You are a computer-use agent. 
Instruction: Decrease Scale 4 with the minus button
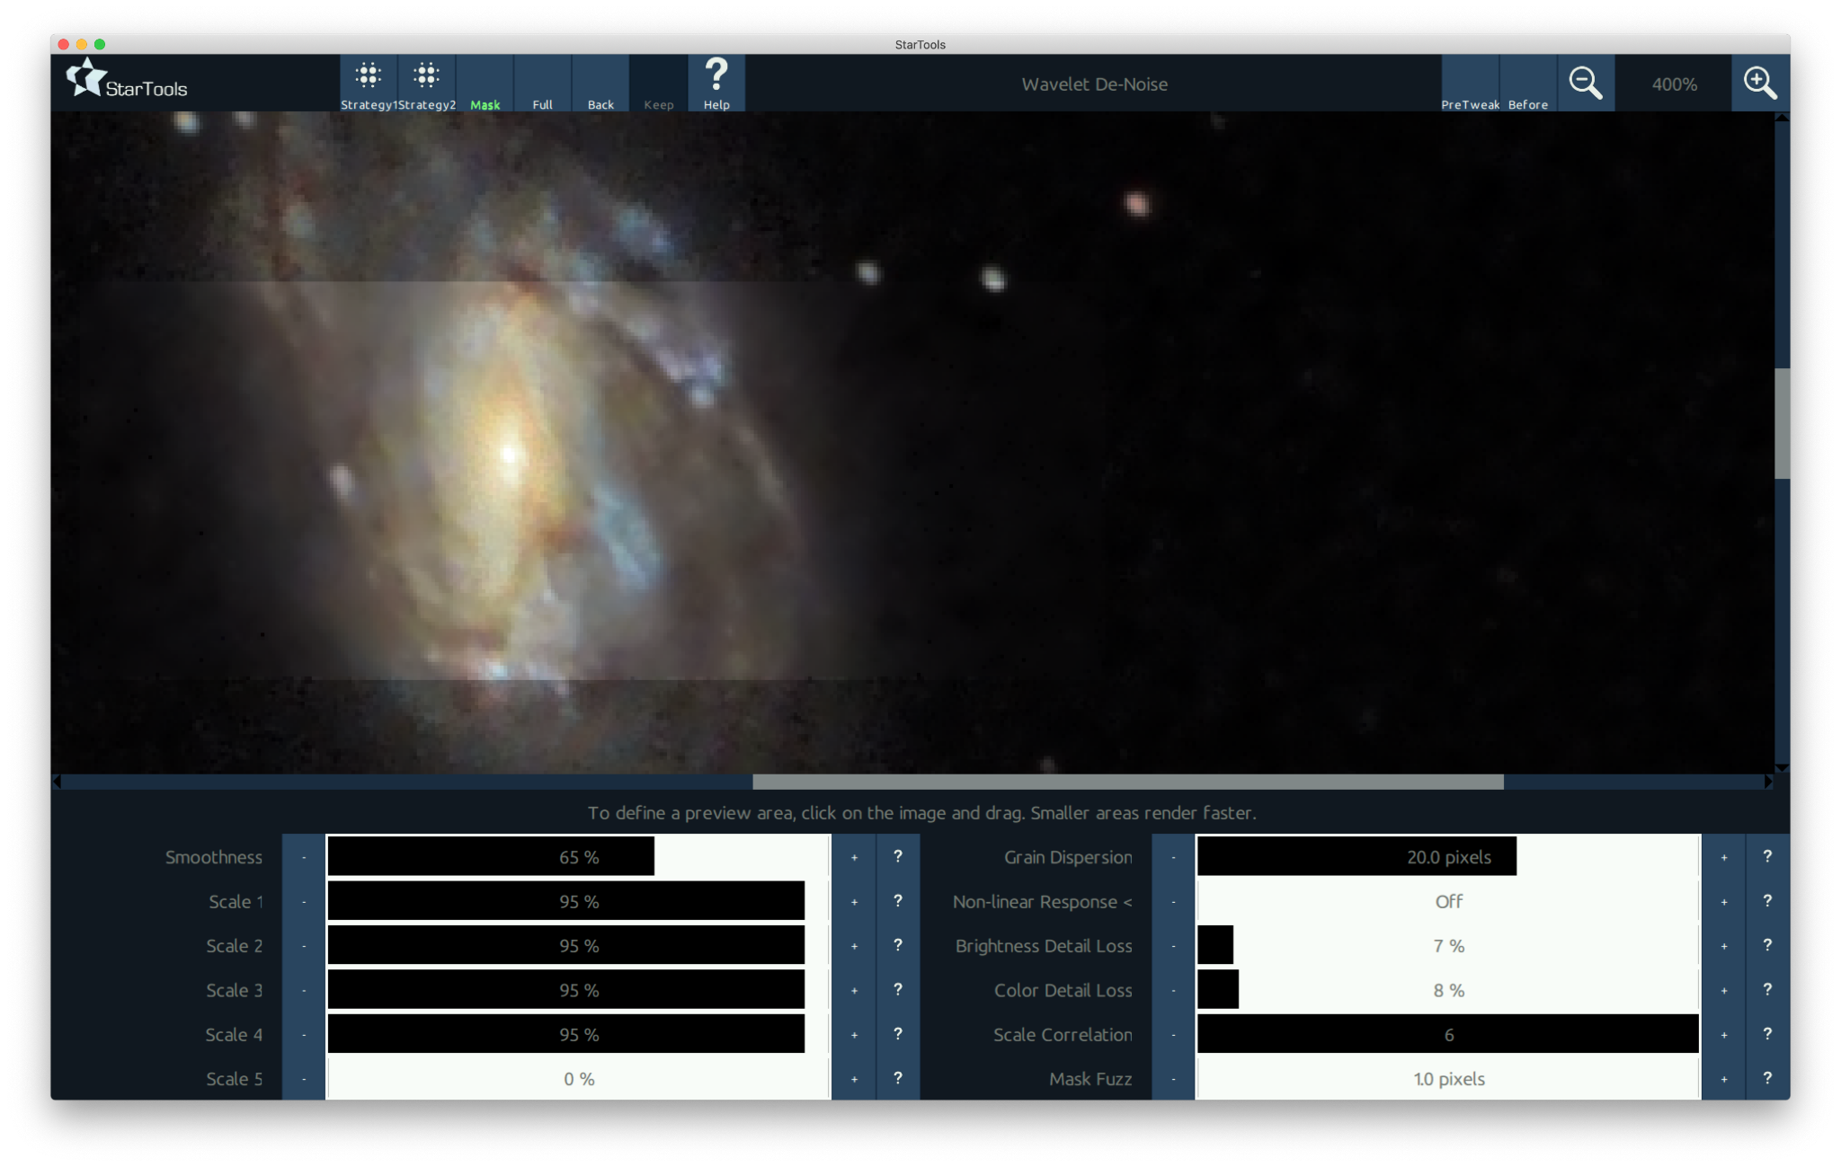coord(304,1034)
